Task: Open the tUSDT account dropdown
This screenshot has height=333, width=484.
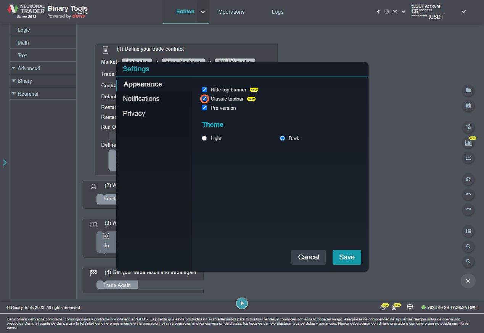Action: click(x=463, y=12)
